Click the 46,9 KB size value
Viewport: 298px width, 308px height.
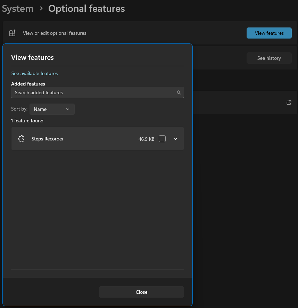click(x=146, y=139)
